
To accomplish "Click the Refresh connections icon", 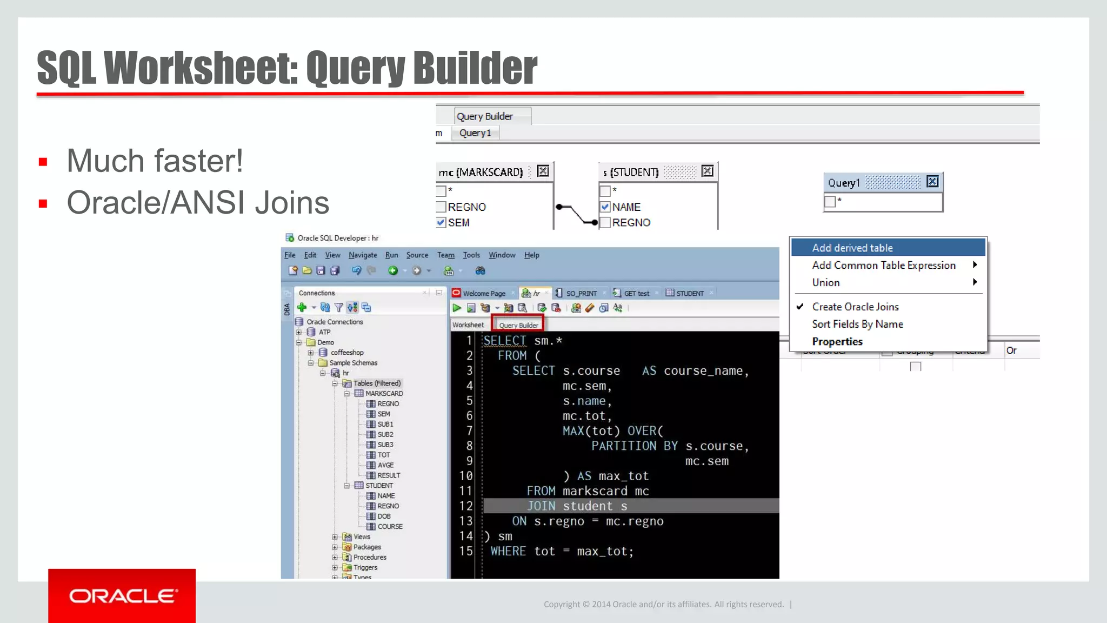I will coord(325,307).
